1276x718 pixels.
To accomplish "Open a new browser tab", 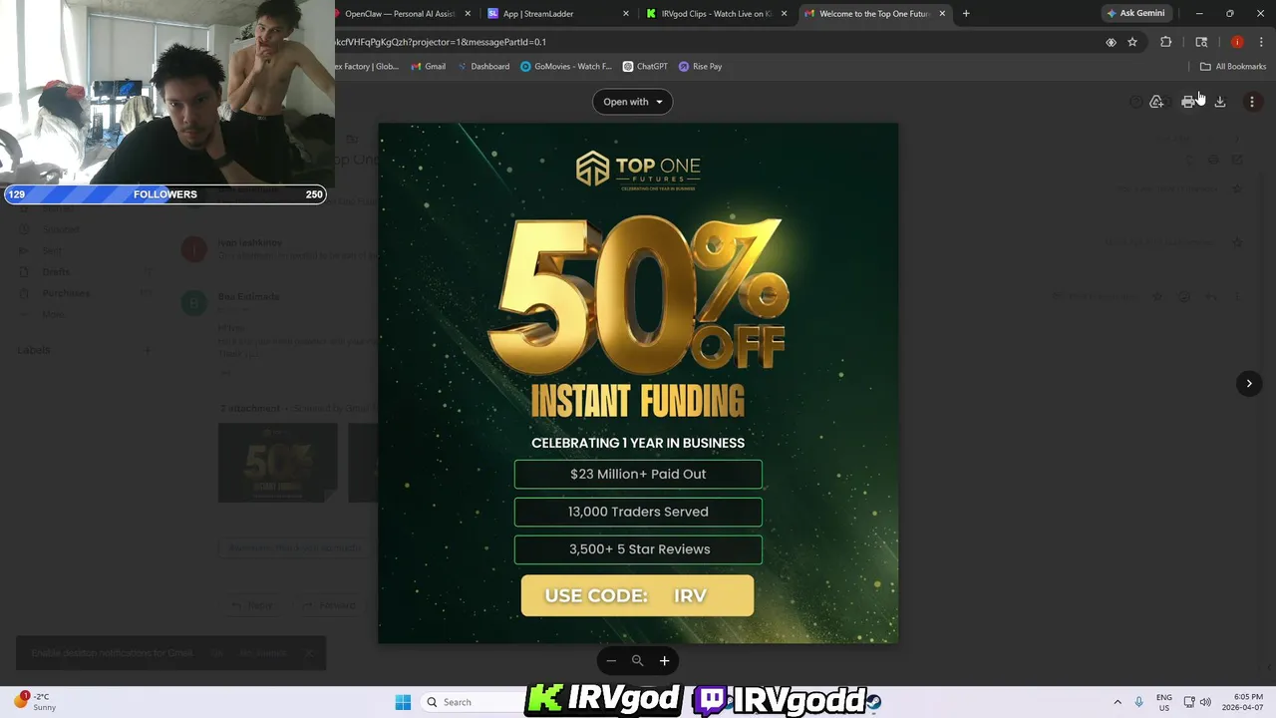I will tap(965, 14).
